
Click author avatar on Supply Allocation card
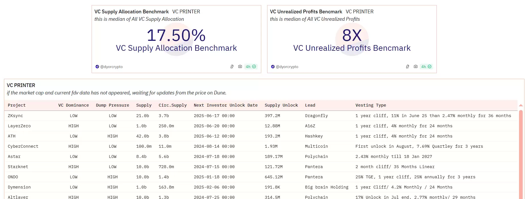97,67
